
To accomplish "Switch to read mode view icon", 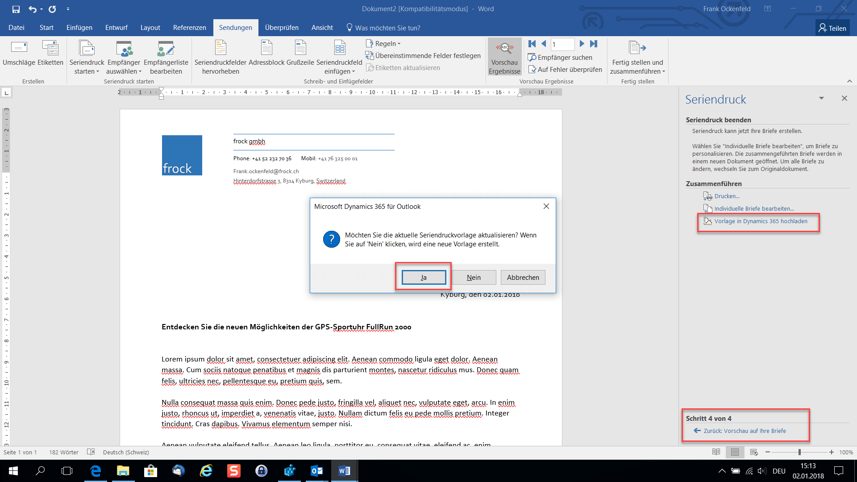I will coord(716,452).
